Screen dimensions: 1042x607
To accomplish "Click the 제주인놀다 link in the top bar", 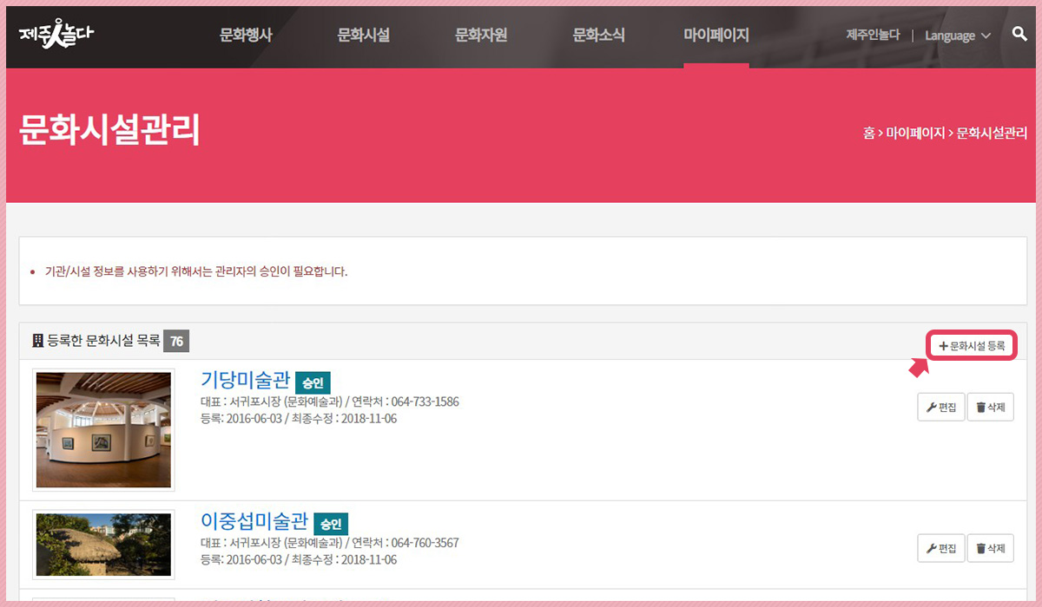I will pos(873,36).
